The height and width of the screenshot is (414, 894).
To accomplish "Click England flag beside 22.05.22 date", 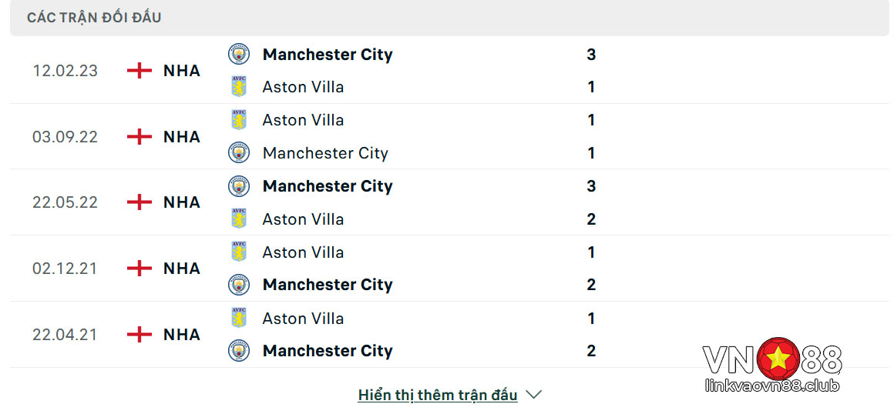I will point(139,202).
